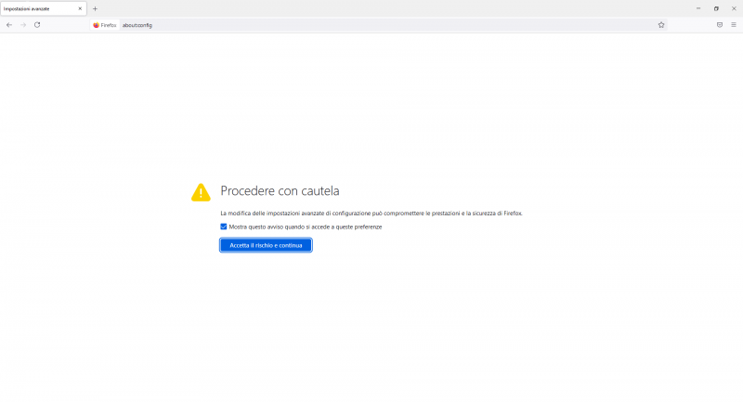The width and height of the screenshot is (743, 402).
Task: Click the forward navigation arrow
Action: (23, 25)
